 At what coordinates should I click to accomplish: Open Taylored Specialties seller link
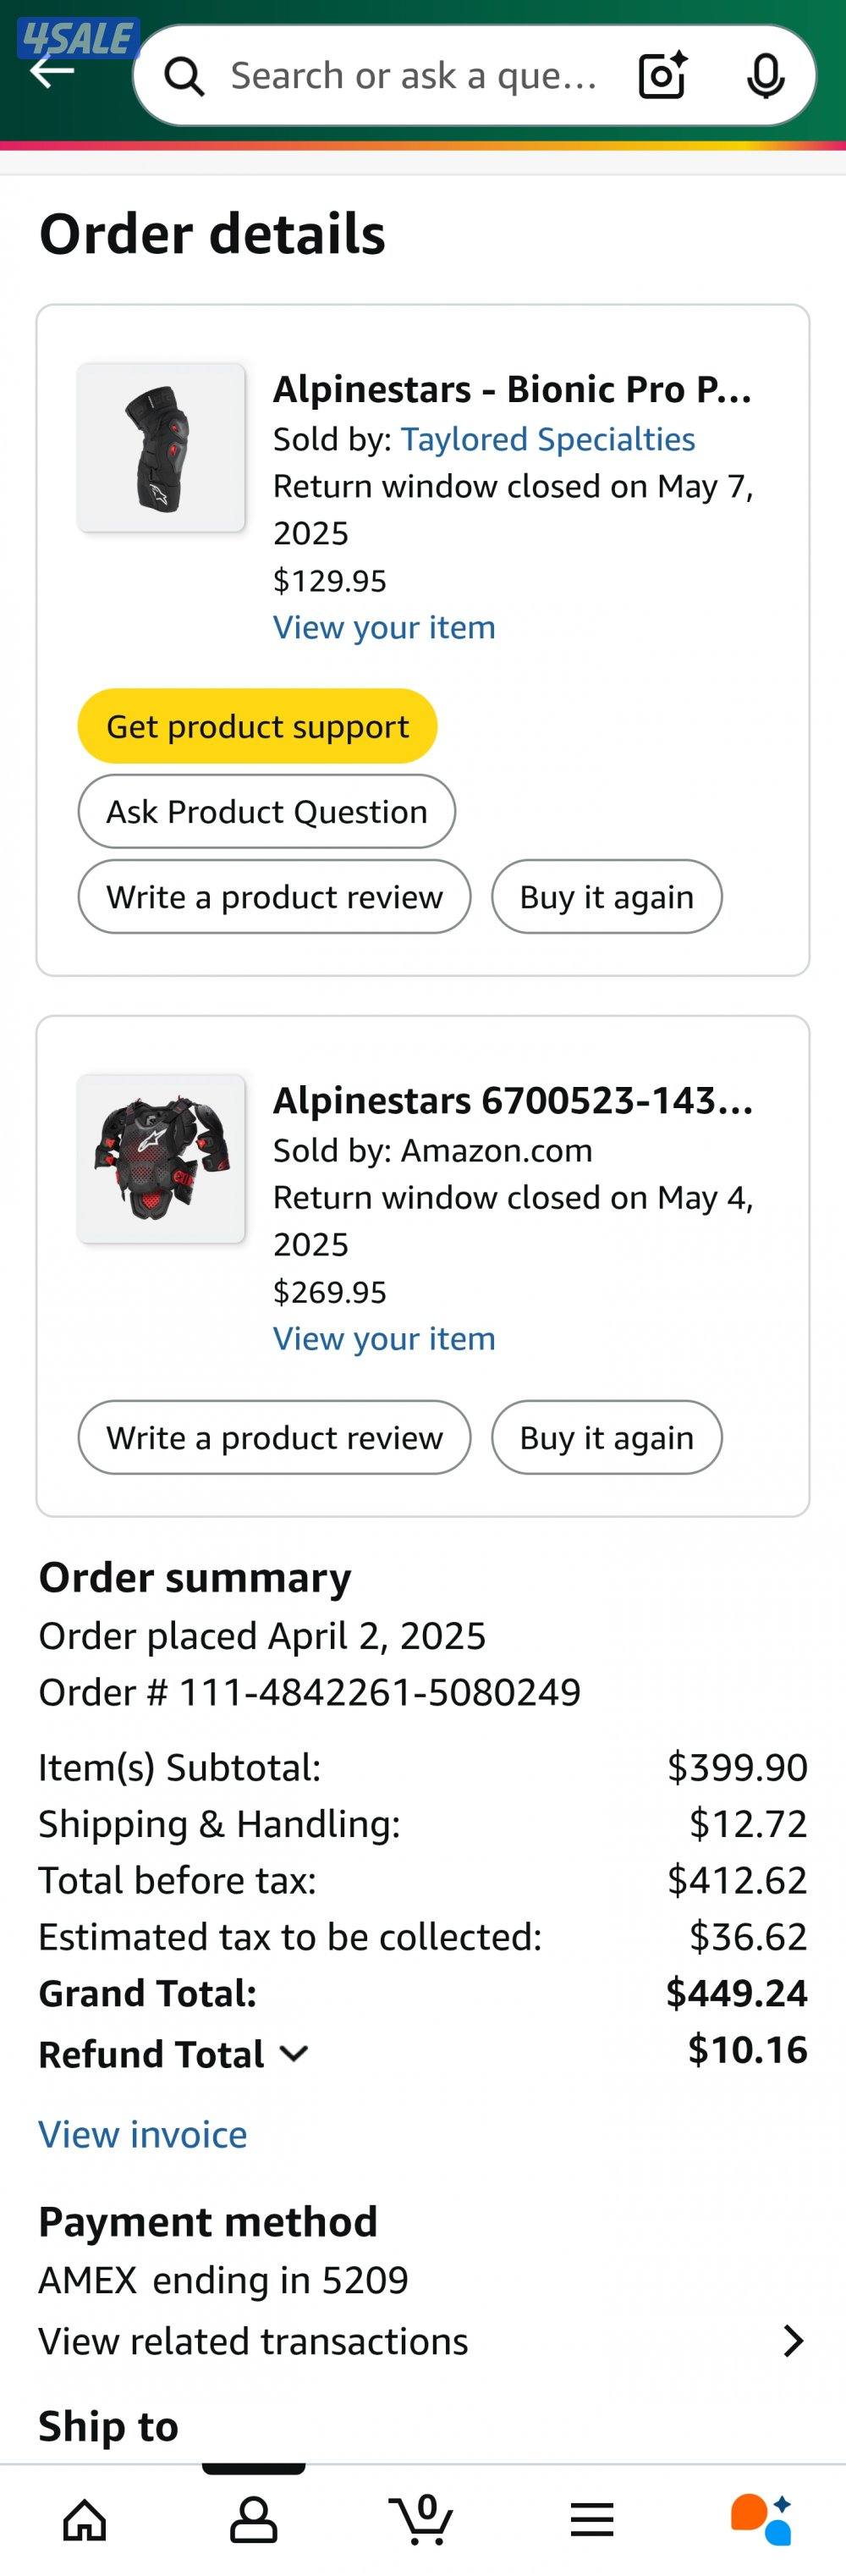click(547, 439)
